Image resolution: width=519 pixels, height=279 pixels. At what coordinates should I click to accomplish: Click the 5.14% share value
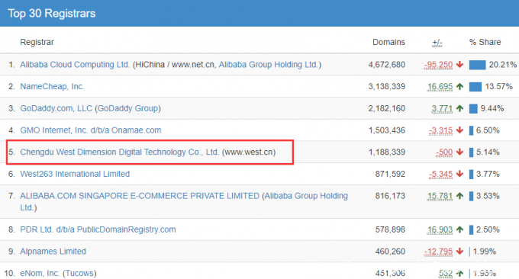coord(488,152)
